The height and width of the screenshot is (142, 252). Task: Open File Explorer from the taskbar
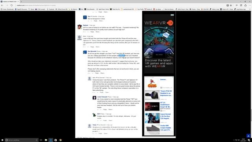pos(46,140)
